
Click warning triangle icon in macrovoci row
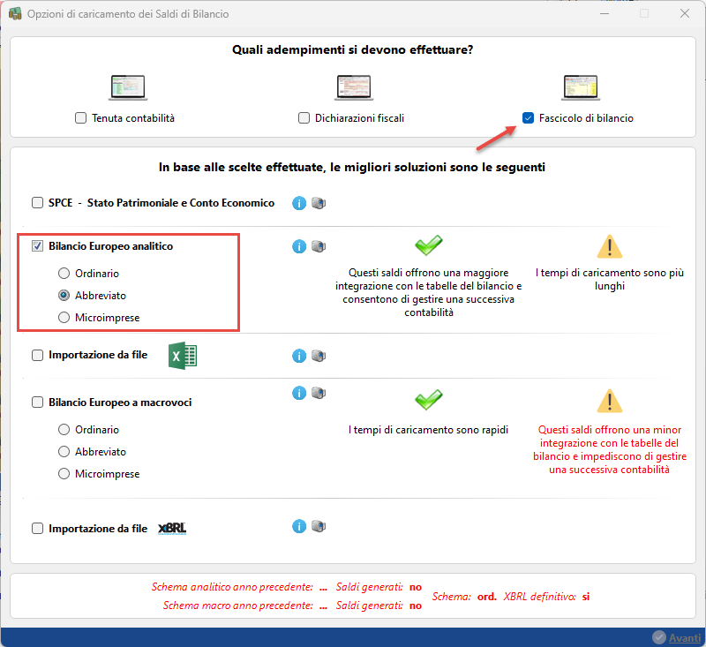[610, 401]
